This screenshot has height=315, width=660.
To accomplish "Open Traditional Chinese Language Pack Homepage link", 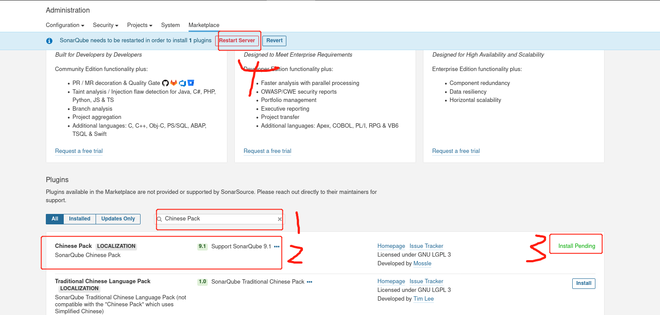I will (391, 281).
